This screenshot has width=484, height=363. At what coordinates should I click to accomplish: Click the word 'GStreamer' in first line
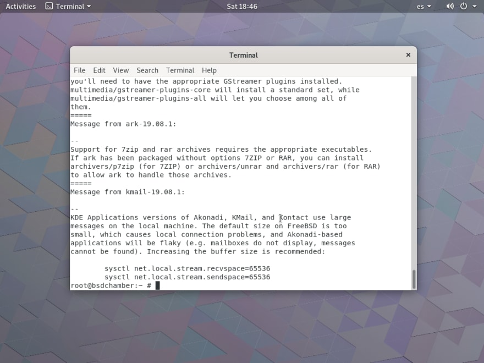[243, 81]
